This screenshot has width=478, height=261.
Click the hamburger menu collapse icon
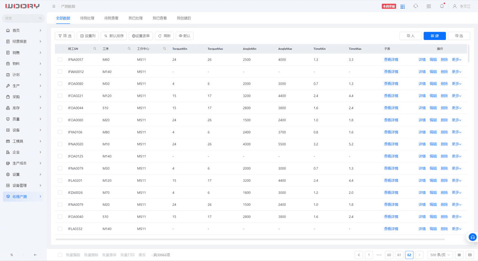point(54,6)
